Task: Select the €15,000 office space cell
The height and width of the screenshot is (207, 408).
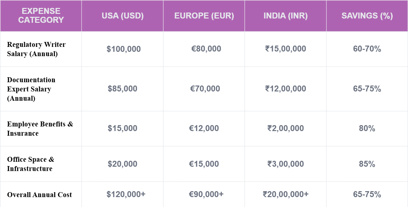Action: tap(204, 164)
